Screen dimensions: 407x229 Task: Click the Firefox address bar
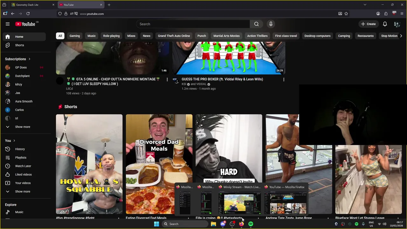[x=203, y=14]
